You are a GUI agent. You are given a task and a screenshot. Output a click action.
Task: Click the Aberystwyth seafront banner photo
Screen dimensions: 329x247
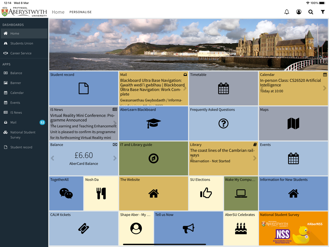tap(189, 44)
